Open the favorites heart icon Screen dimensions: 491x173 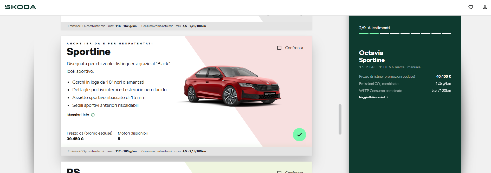coord(471,7)
